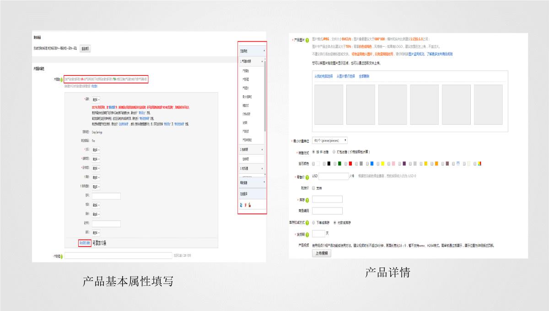Open the 品牌 dropdown in product attributes

(x=96, y=99)
